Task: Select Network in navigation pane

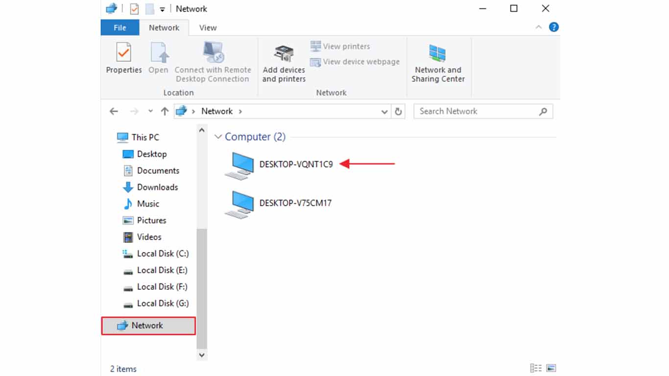Action: 147,326
